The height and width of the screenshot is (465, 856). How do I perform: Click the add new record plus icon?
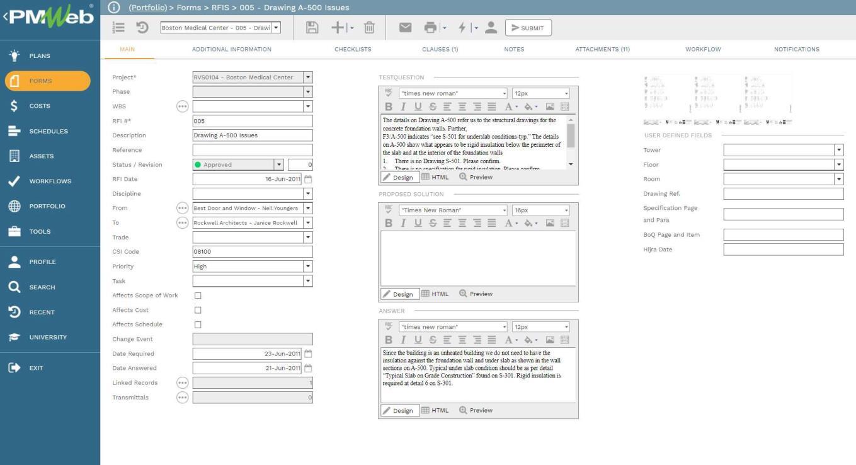pyautogui.click(x=338, y=28)
